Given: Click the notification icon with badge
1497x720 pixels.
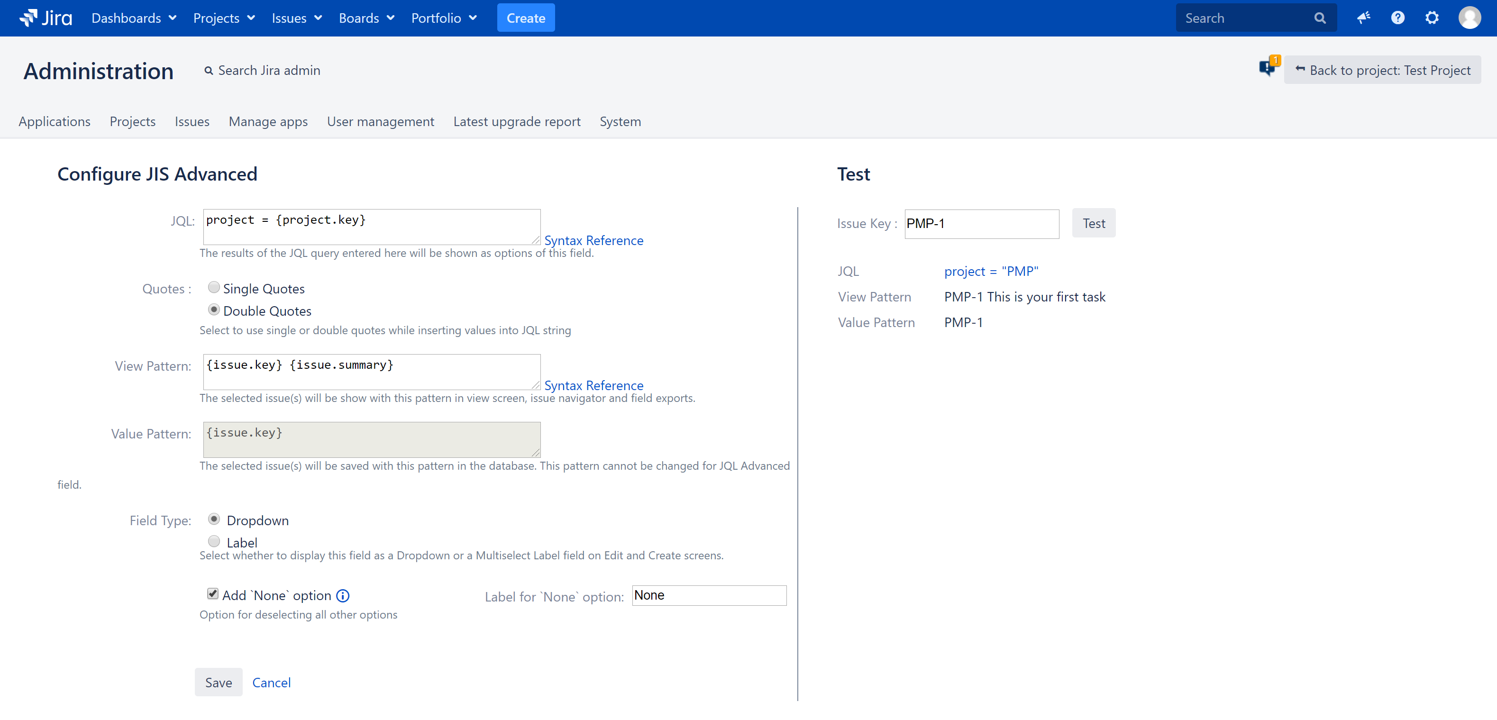Looking at the screenshot, I should pos(1268,68).
